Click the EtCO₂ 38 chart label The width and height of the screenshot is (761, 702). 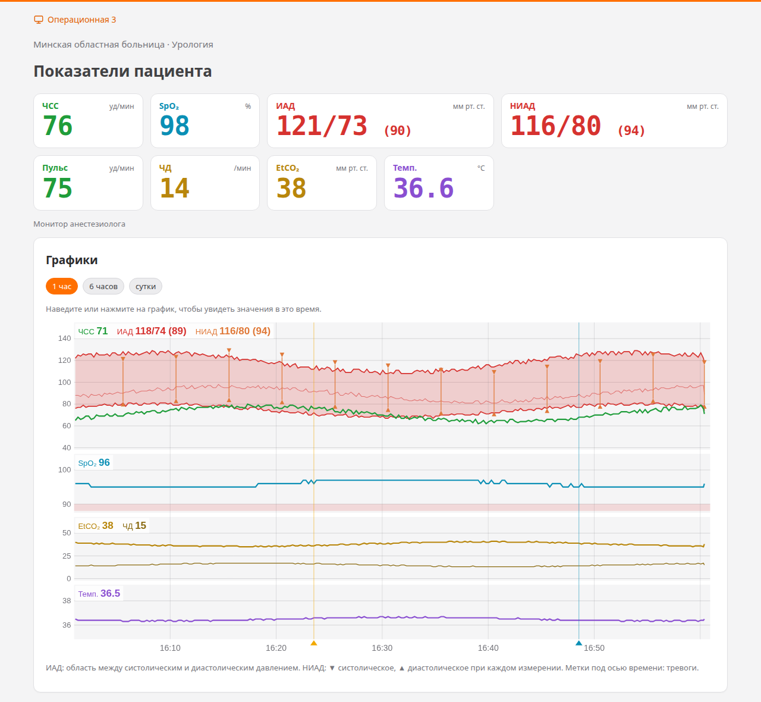pos(96,526)
